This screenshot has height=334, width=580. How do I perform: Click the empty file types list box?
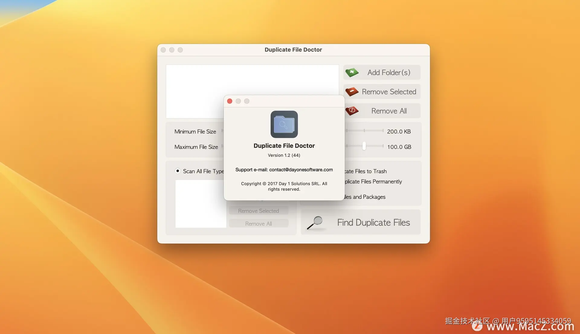(200, 204)
